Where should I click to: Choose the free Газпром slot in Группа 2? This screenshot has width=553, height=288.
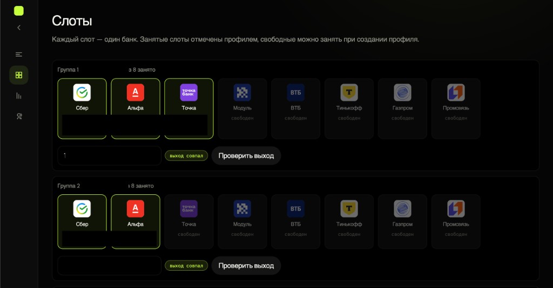[x=402, y=222]
